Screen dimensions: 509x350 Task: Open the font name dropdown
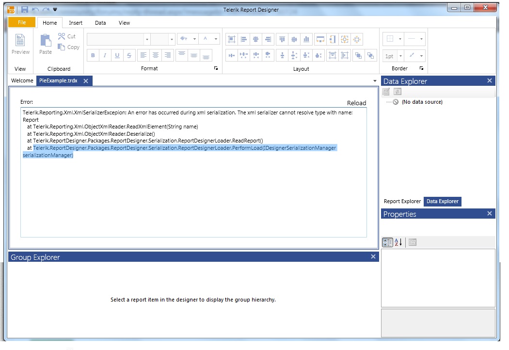(x=147, y=39)
